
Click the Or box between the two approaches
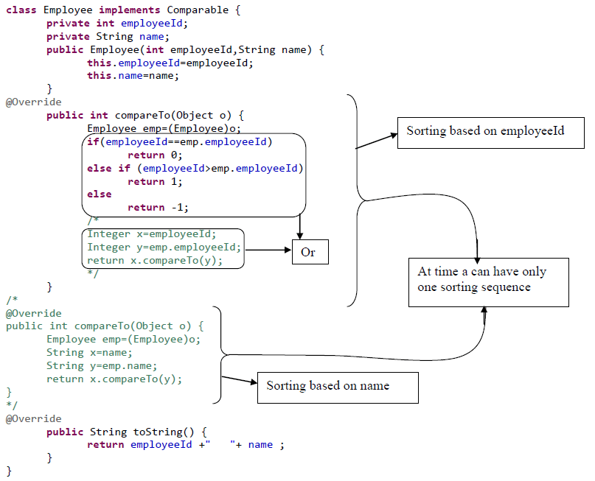point(310,252)
